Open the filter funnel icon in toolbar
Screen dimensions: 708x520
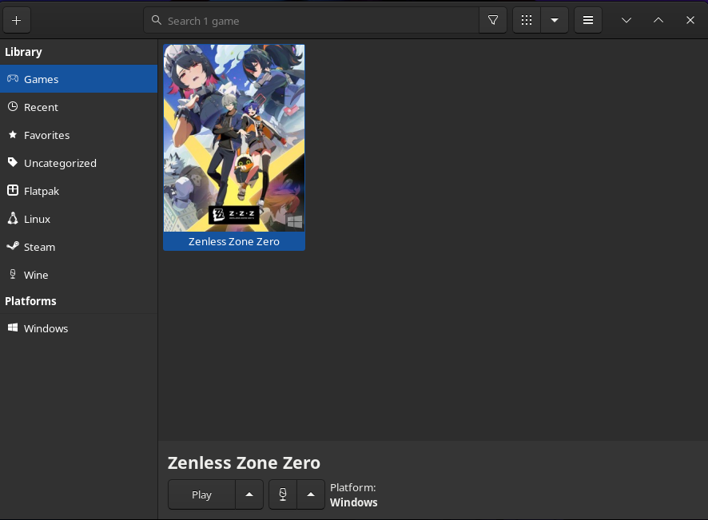pyautogui.click(x=493, y=20)
